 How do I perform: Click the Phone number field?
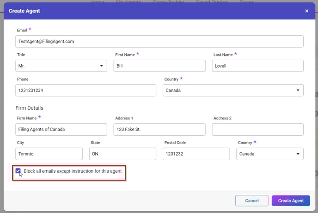point(86,90)
